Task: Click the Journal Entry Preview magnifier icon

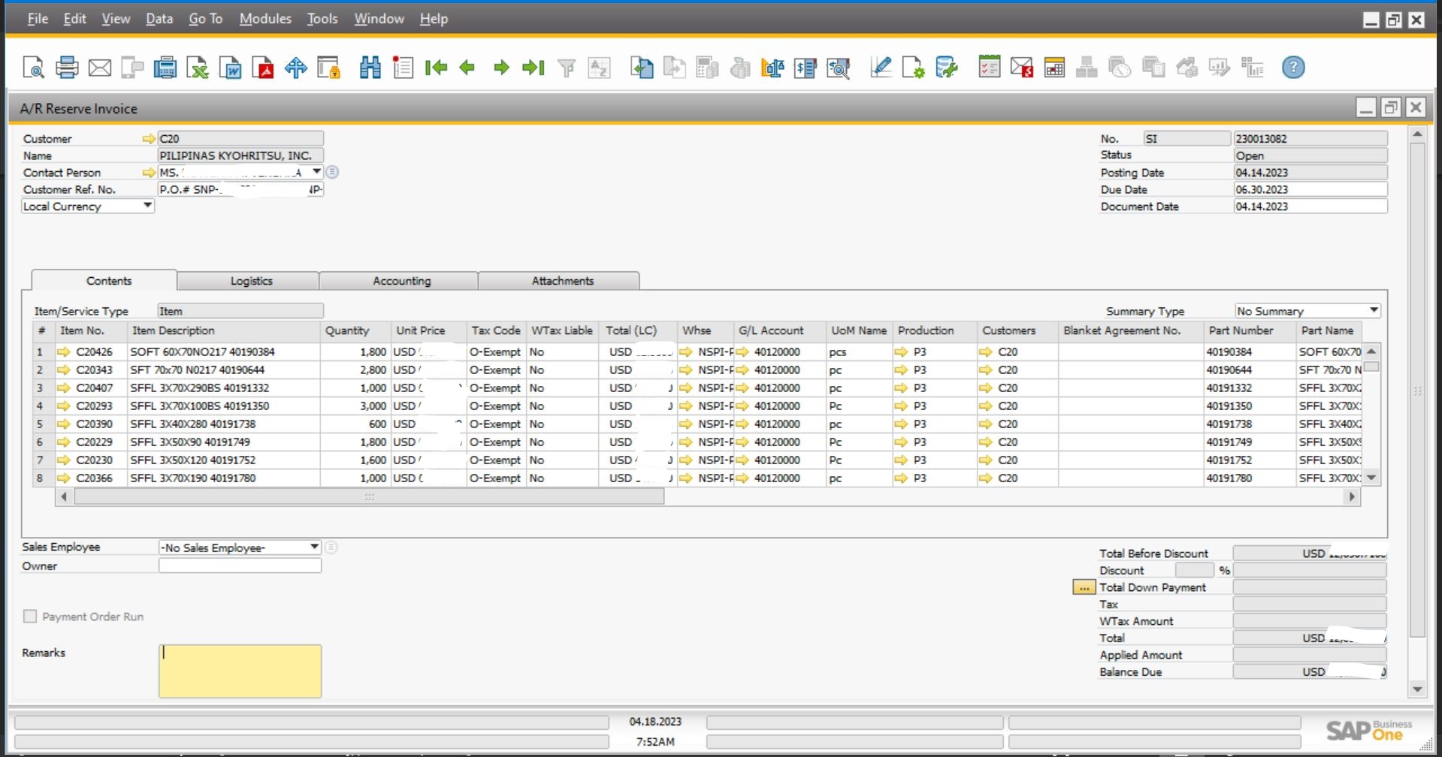Action: (x=838, y=68)
